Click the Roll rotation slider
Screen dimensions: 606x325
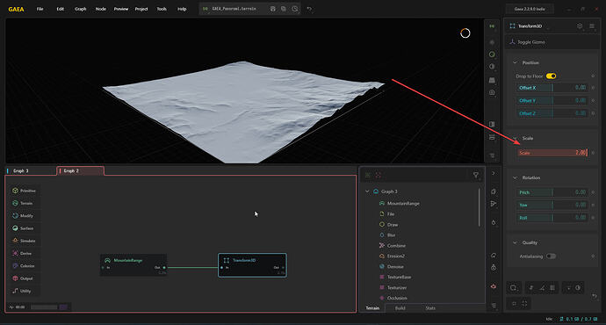click(552, 218)
